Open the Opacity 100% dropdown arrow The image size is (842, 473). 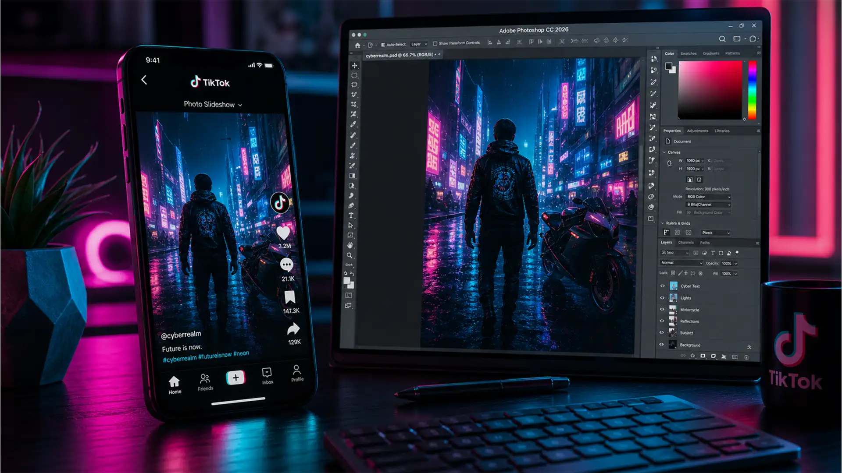735,264
